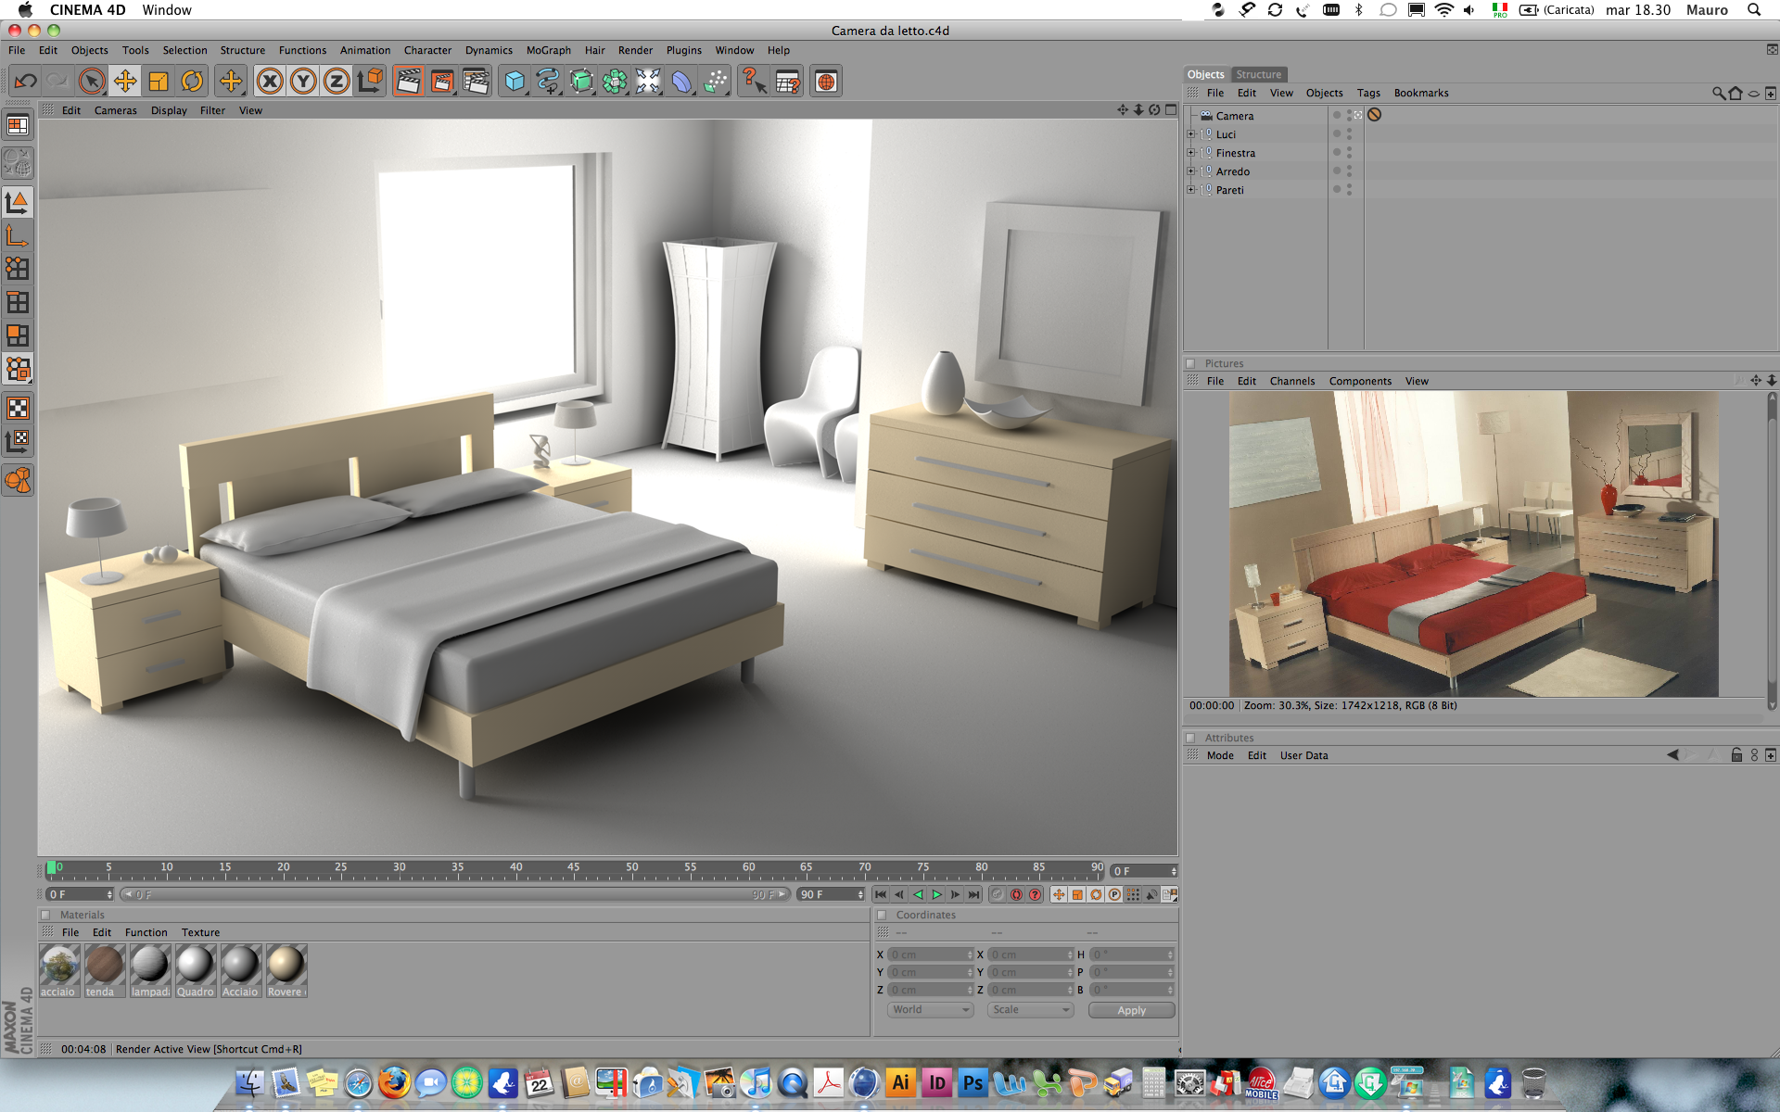Play the animation forward
1780x1112 pixels.
tap(936, 894)
